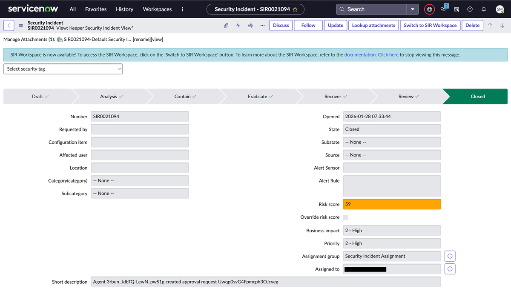Open the Workspaces menu
Screen dimensions: 511x291
point(157,9)
